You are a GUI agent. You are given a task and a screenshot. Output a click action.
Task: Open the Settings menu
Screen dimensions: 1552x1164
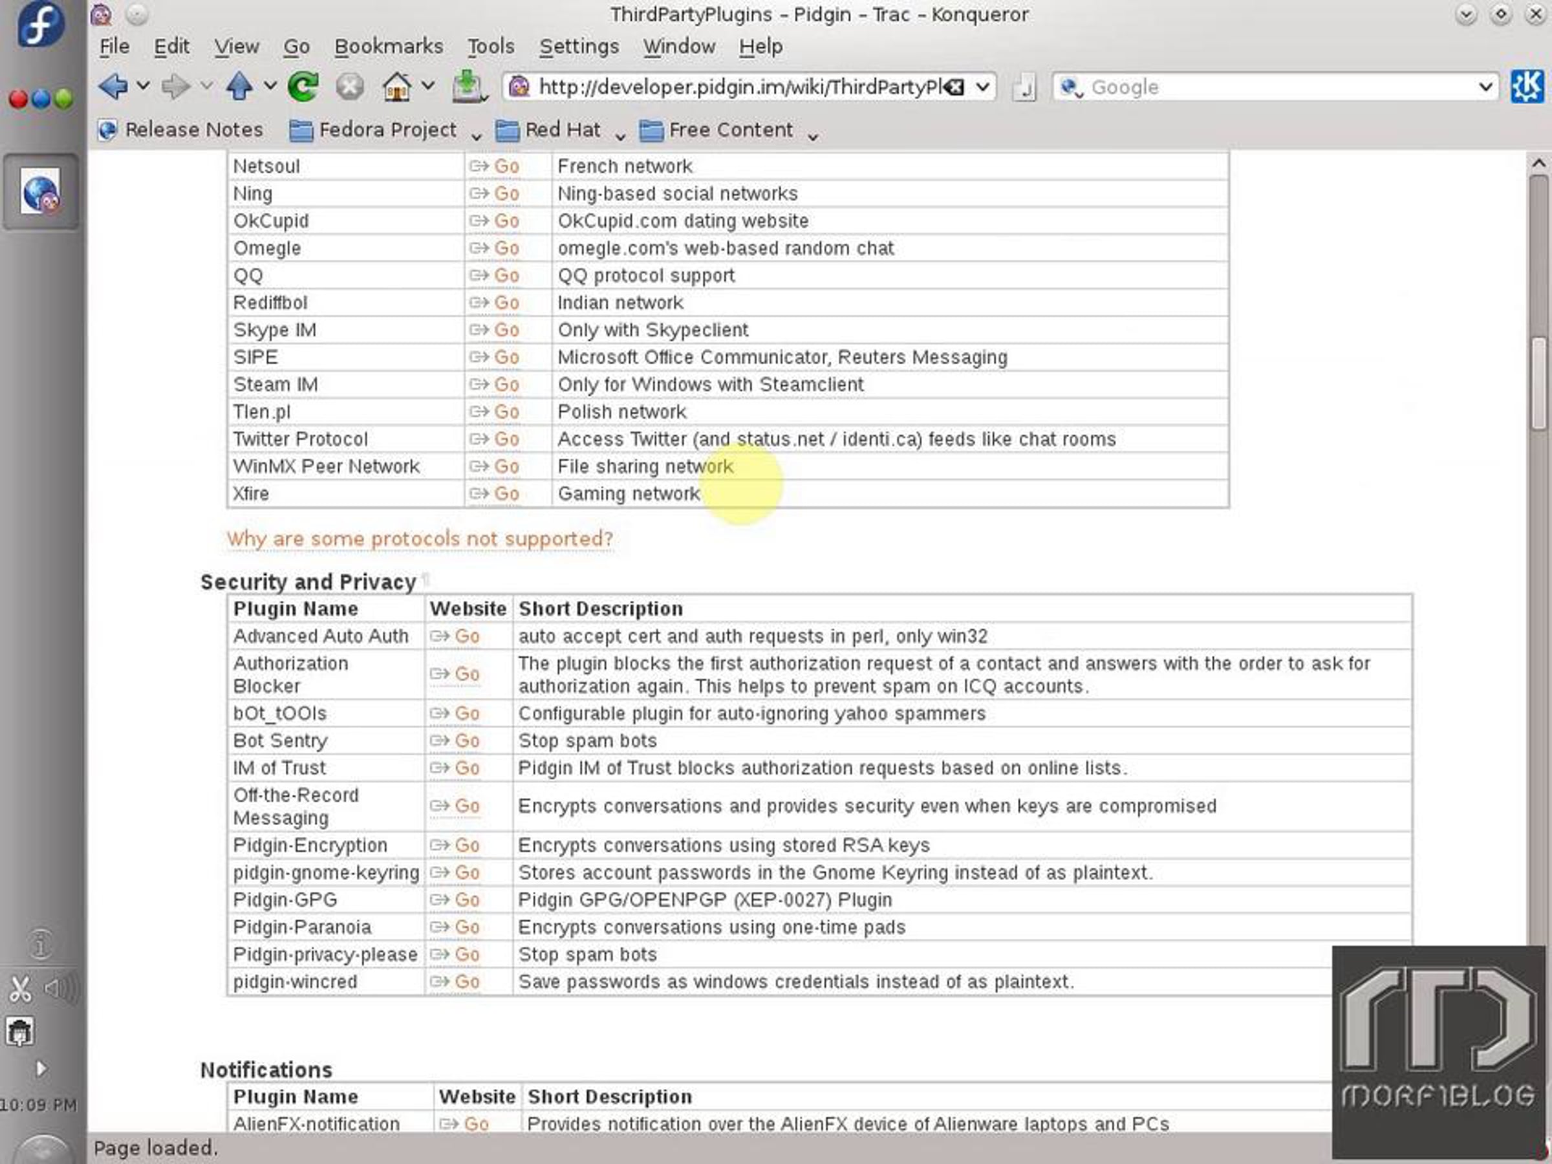click(x=578, y=47)
